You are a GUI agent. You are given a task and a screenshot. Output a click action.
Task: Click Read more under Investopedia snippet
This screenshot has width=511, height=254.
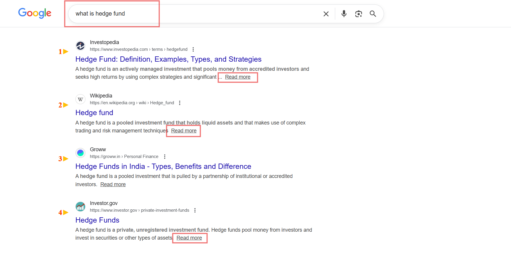coord(237,77)
